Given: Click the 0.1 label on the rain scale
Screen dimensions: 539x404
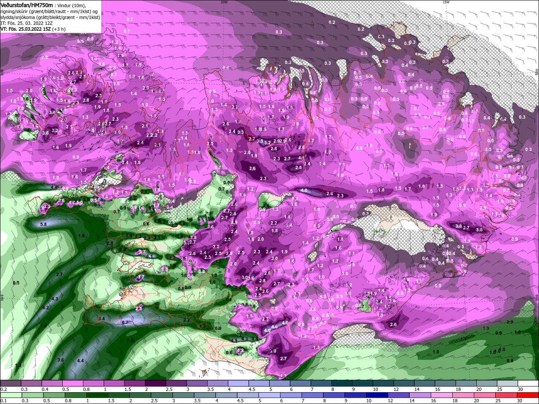Looking at the screenshot, I should point(3,401).
